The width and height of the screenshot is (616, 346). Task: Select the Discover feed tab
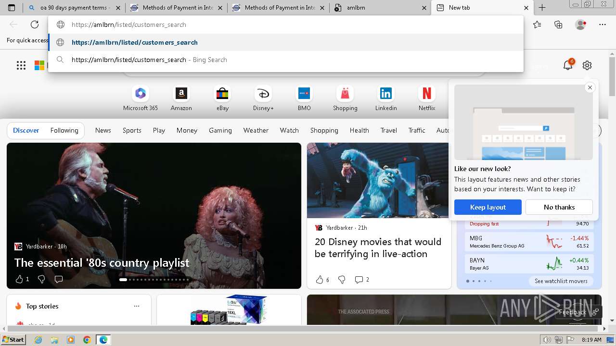pyautogui.click(x=26, y=130)
